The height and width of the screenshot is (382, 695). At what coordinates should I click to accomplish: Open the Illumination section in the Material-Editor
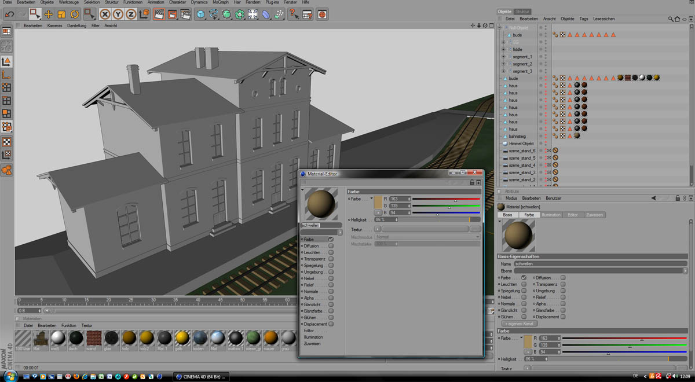pyautogui.click(x=313, y=337)
